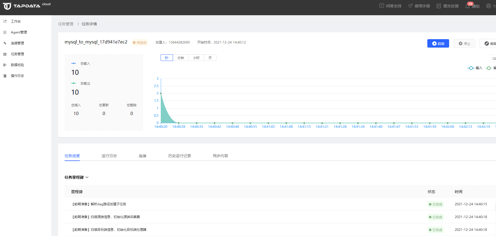
Task: Open the 使用手册 manual link
Action: (x=419, y=6)
